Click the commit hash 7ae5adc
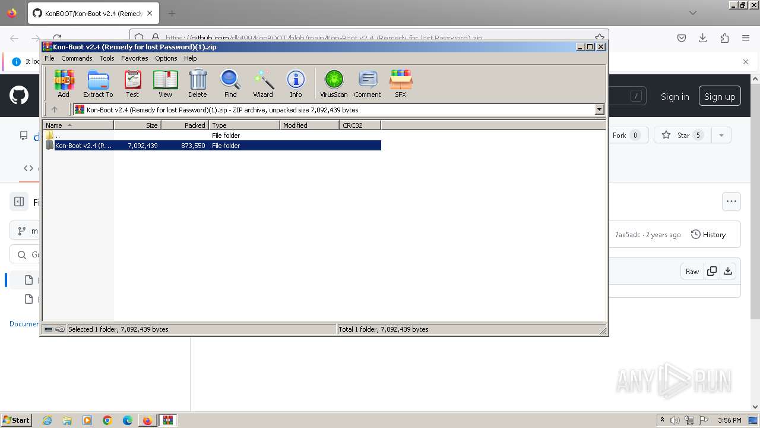This screenshot has height=428, width=760. coord(628,235)
